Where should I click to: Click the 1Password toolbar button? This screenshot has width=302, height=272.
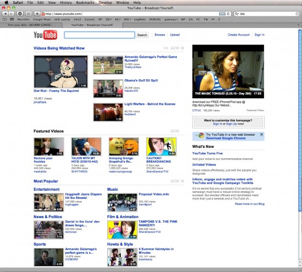point(20,14)
